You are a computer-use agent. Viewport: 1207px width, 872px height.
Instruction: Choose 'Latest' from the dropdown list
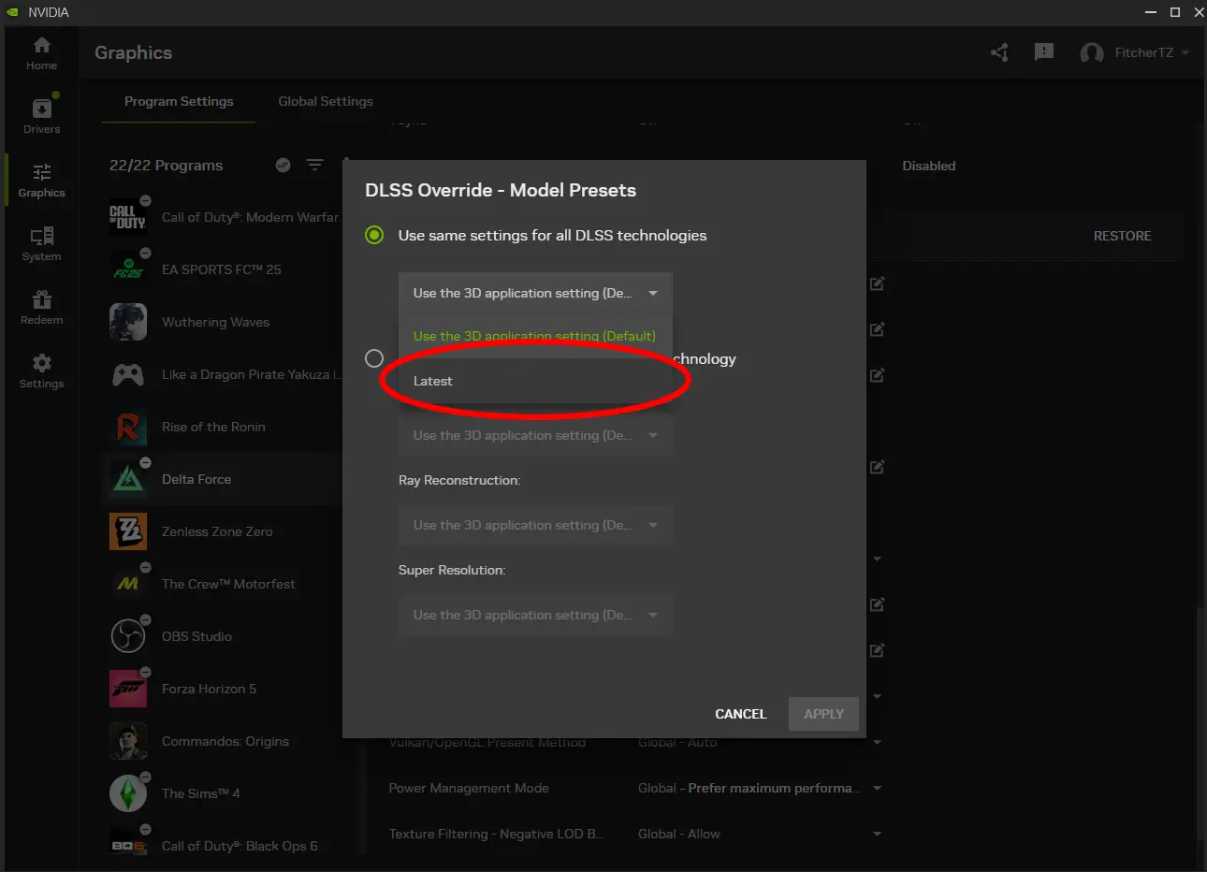coord(535,381)
